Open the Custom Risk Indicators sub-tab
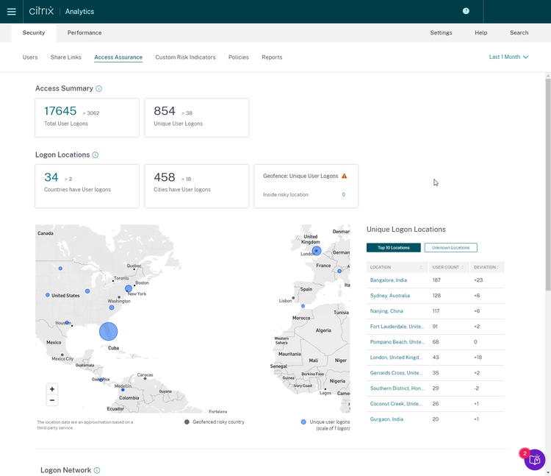Screen dimensions: 551x476 pyautogui.click(x=185, y=57)
